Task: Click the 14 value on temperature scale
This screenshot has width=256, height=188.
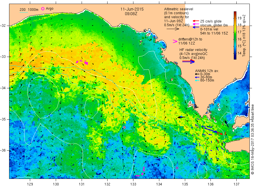Action: pyautogui.click(x=240, y=53)
